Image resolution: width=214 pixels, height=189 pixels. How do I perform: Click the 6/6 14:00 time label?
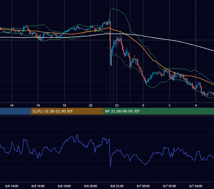pyautogui.click(x=12, y=186)
